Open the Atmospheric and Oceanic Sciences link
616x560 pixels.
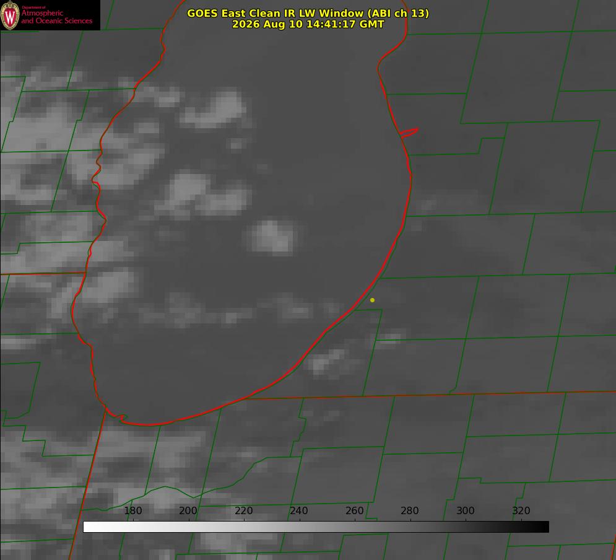(x=56, y=17)
